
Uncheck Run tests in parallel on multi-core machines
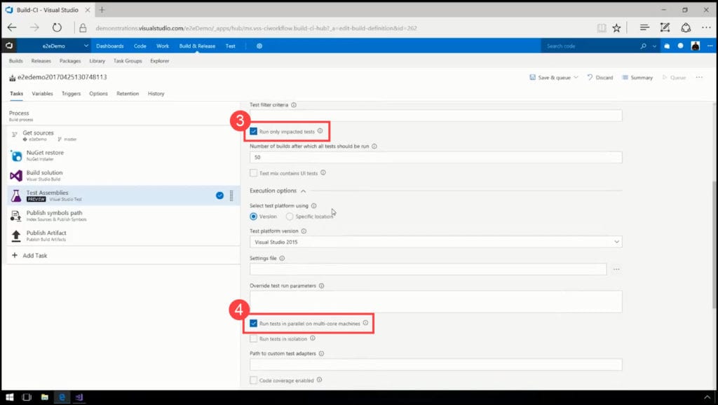(x=253, y=323)
